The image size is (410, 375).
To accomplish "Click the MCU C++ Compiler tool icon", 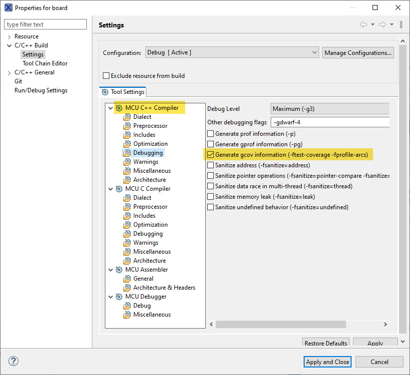I will [x=119, y=108].
